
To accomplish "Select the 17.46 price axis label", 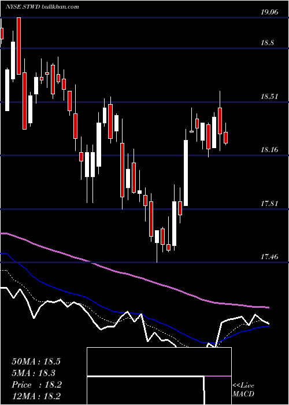I will point(269,257).
